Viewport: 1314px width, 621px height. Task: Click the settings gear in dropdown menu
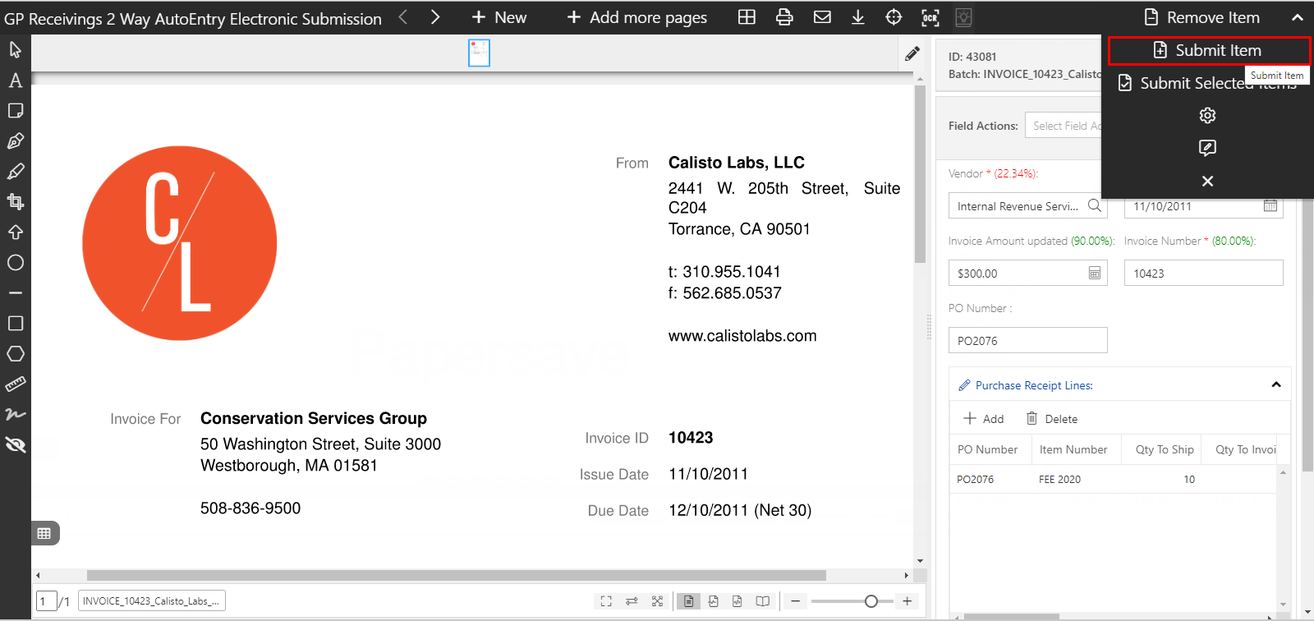pos(1207,116)
